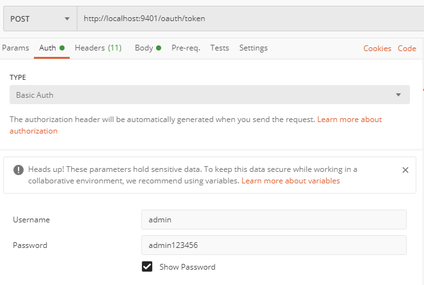Image resolution: width=424 pixels, height=285 pixels.
Task: Click the POST method selector
Action: pos(40,19)
